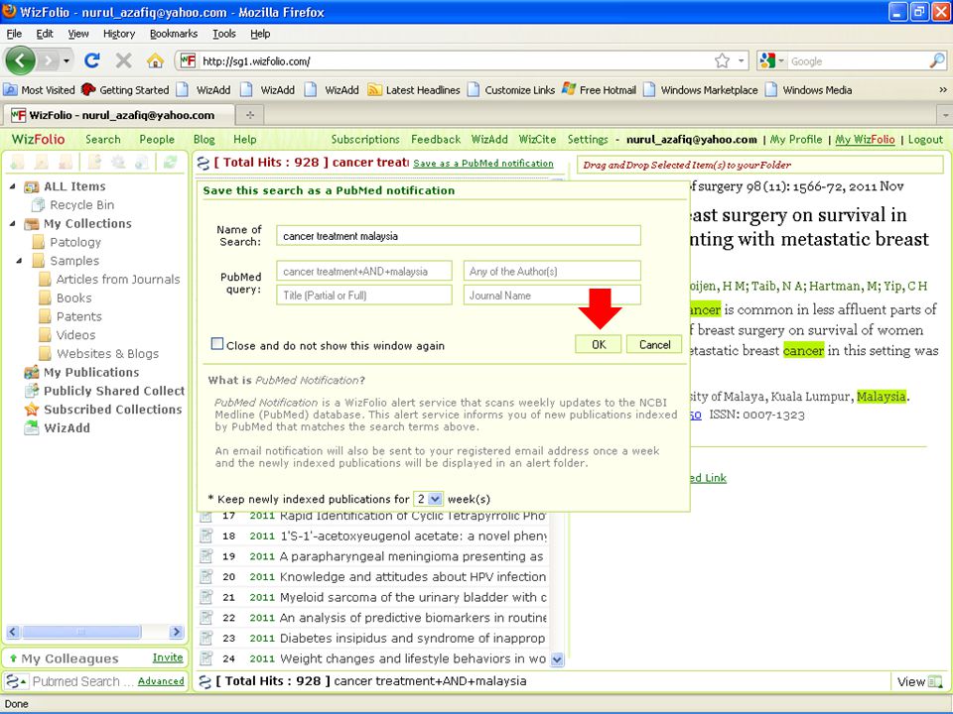Click the Logout link

(x=925, y=140)
